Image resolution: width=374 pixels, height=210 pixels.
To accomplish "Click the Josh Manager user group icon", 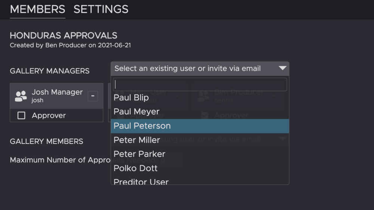I will pyautogui.click(x=21, y=96).
